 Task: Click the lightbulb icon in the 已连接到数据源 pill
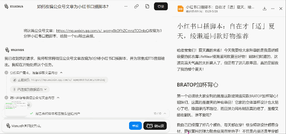click(x=15, y=89)
